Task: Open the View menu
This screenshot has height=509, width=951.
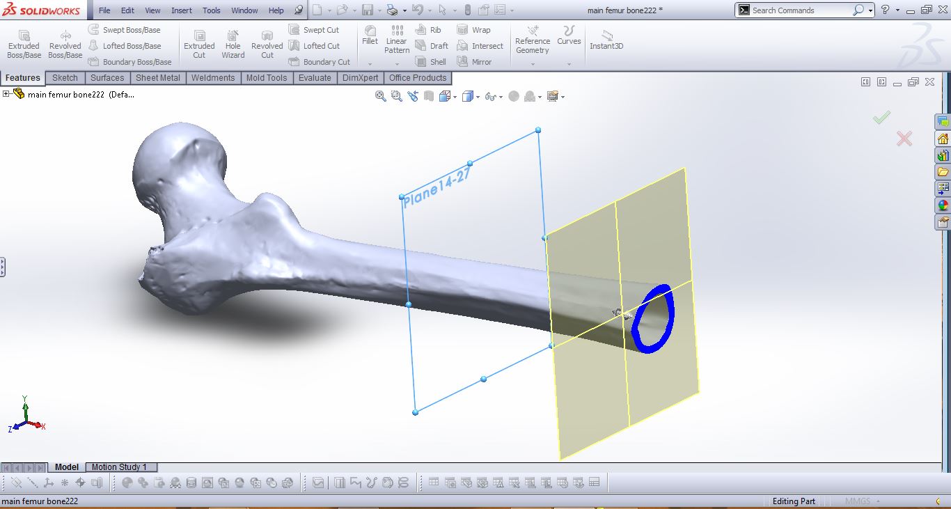Action: pyautogui.click(x=152, y=10)
